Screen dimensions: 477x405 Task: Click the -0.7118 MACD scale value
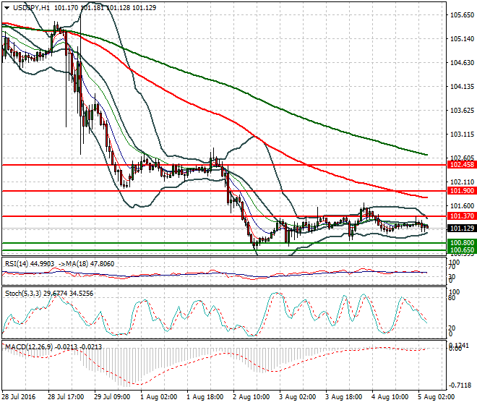pos(462,385)
